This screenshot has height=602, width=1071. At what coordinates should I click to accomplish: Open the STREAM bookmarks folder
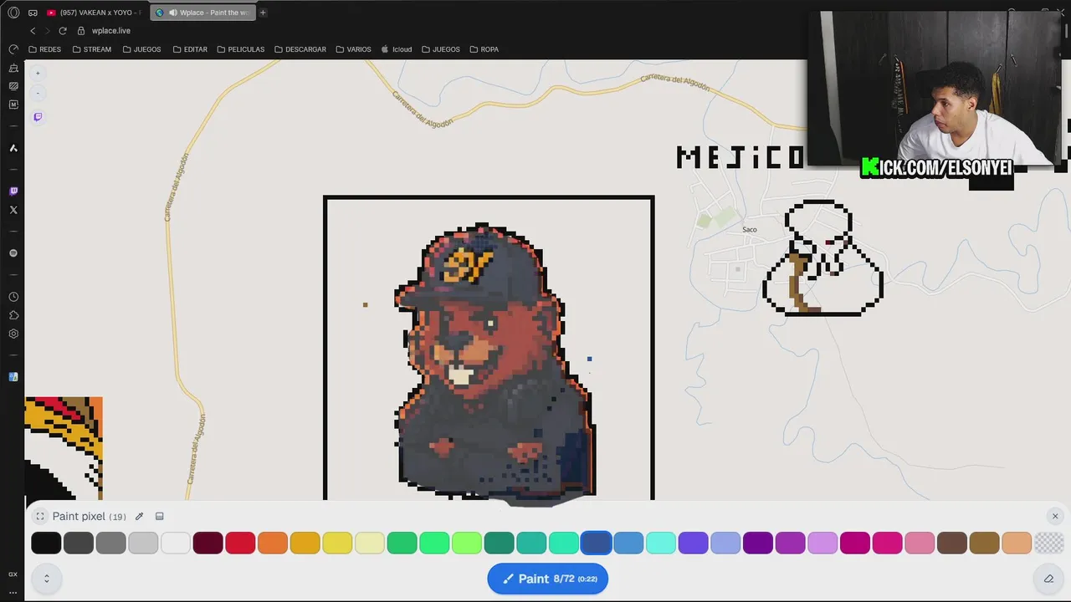(x=92, y=49)
